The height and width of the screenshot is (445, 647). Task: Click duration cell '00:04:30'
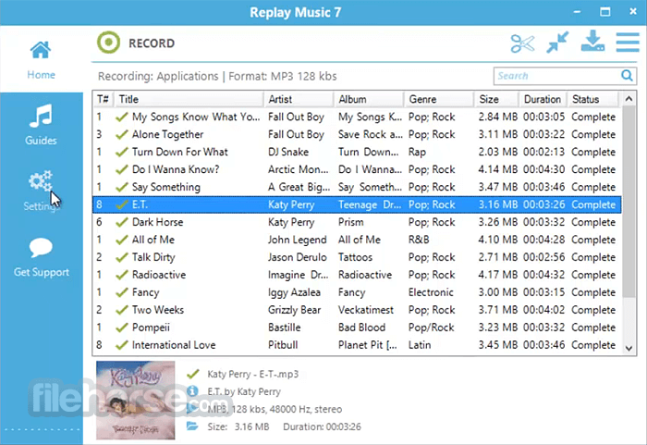543,169
